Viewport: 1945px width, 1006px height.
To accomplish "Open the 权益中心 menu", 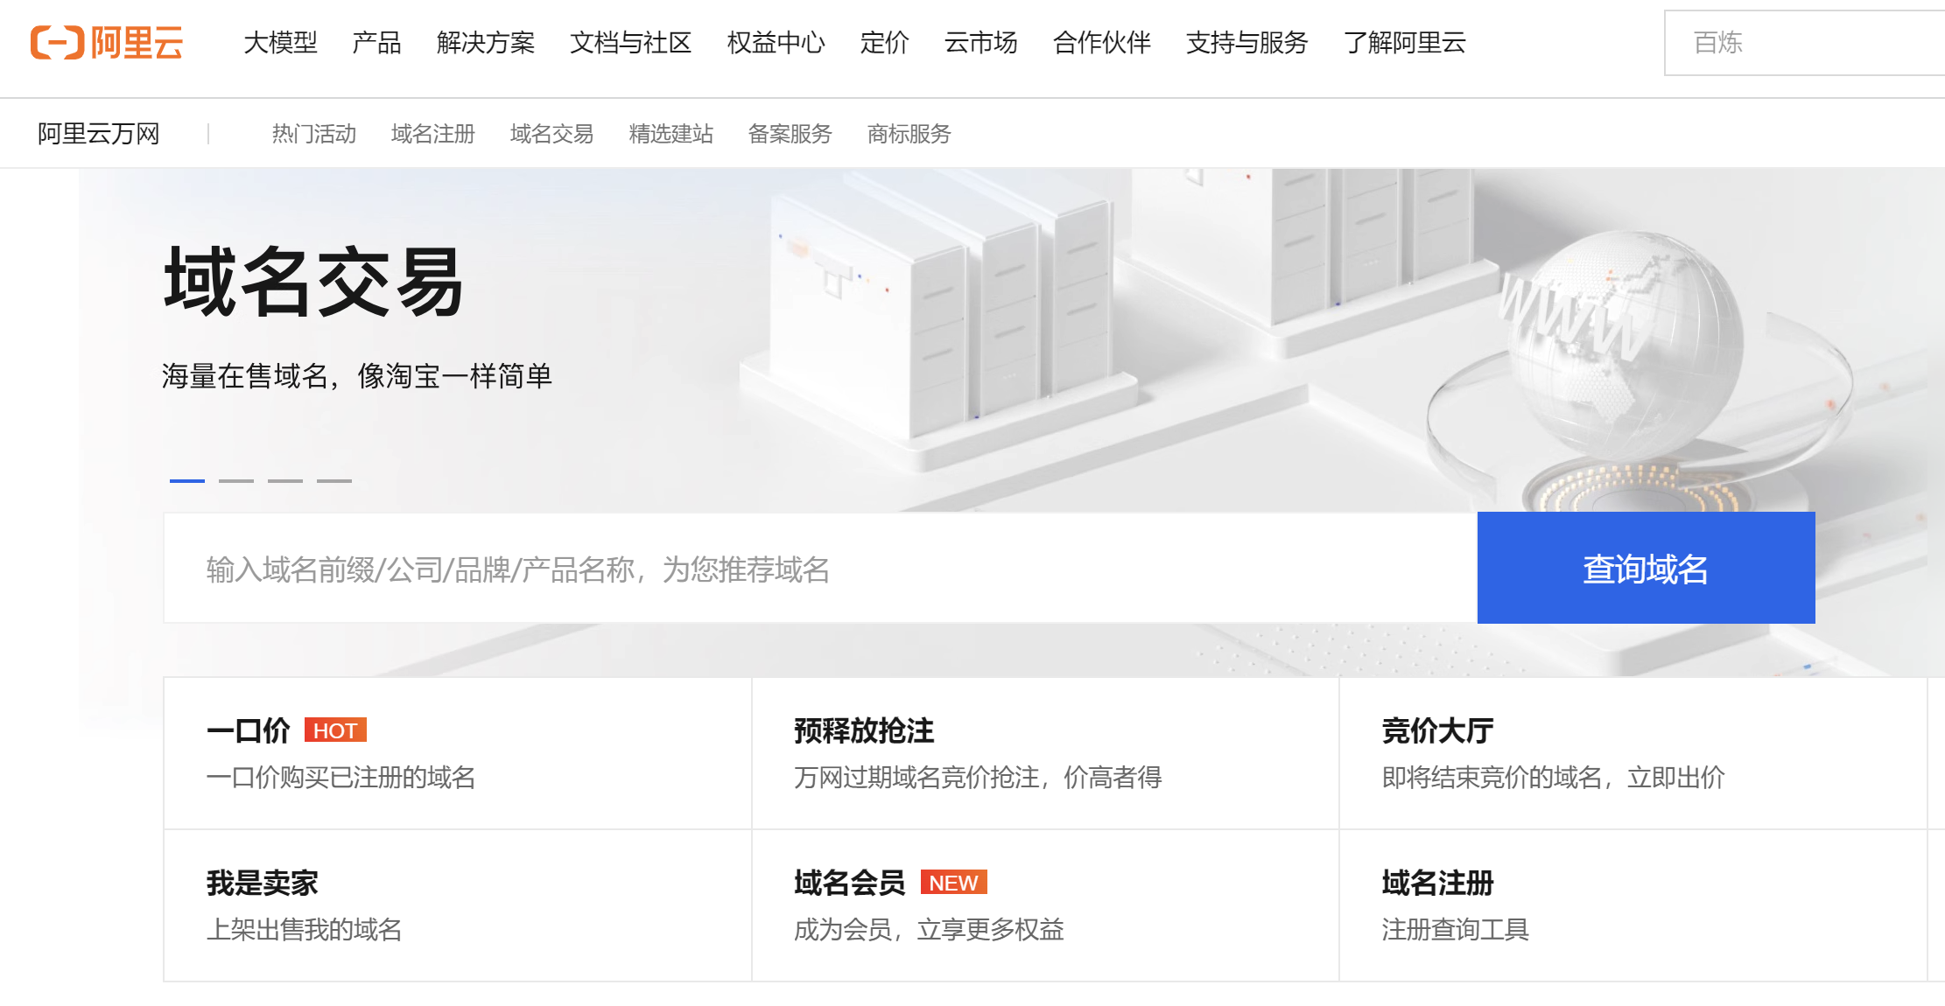I will click(776, 42).
